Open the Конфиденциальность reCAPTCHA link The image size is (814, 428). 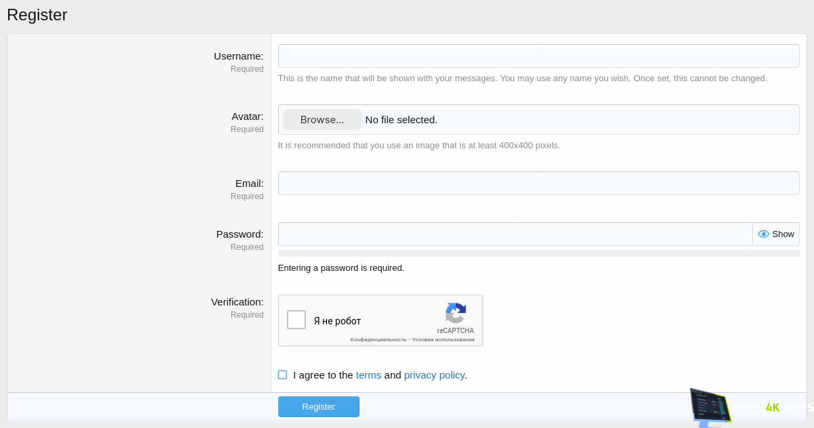click(x=379, y=340)
